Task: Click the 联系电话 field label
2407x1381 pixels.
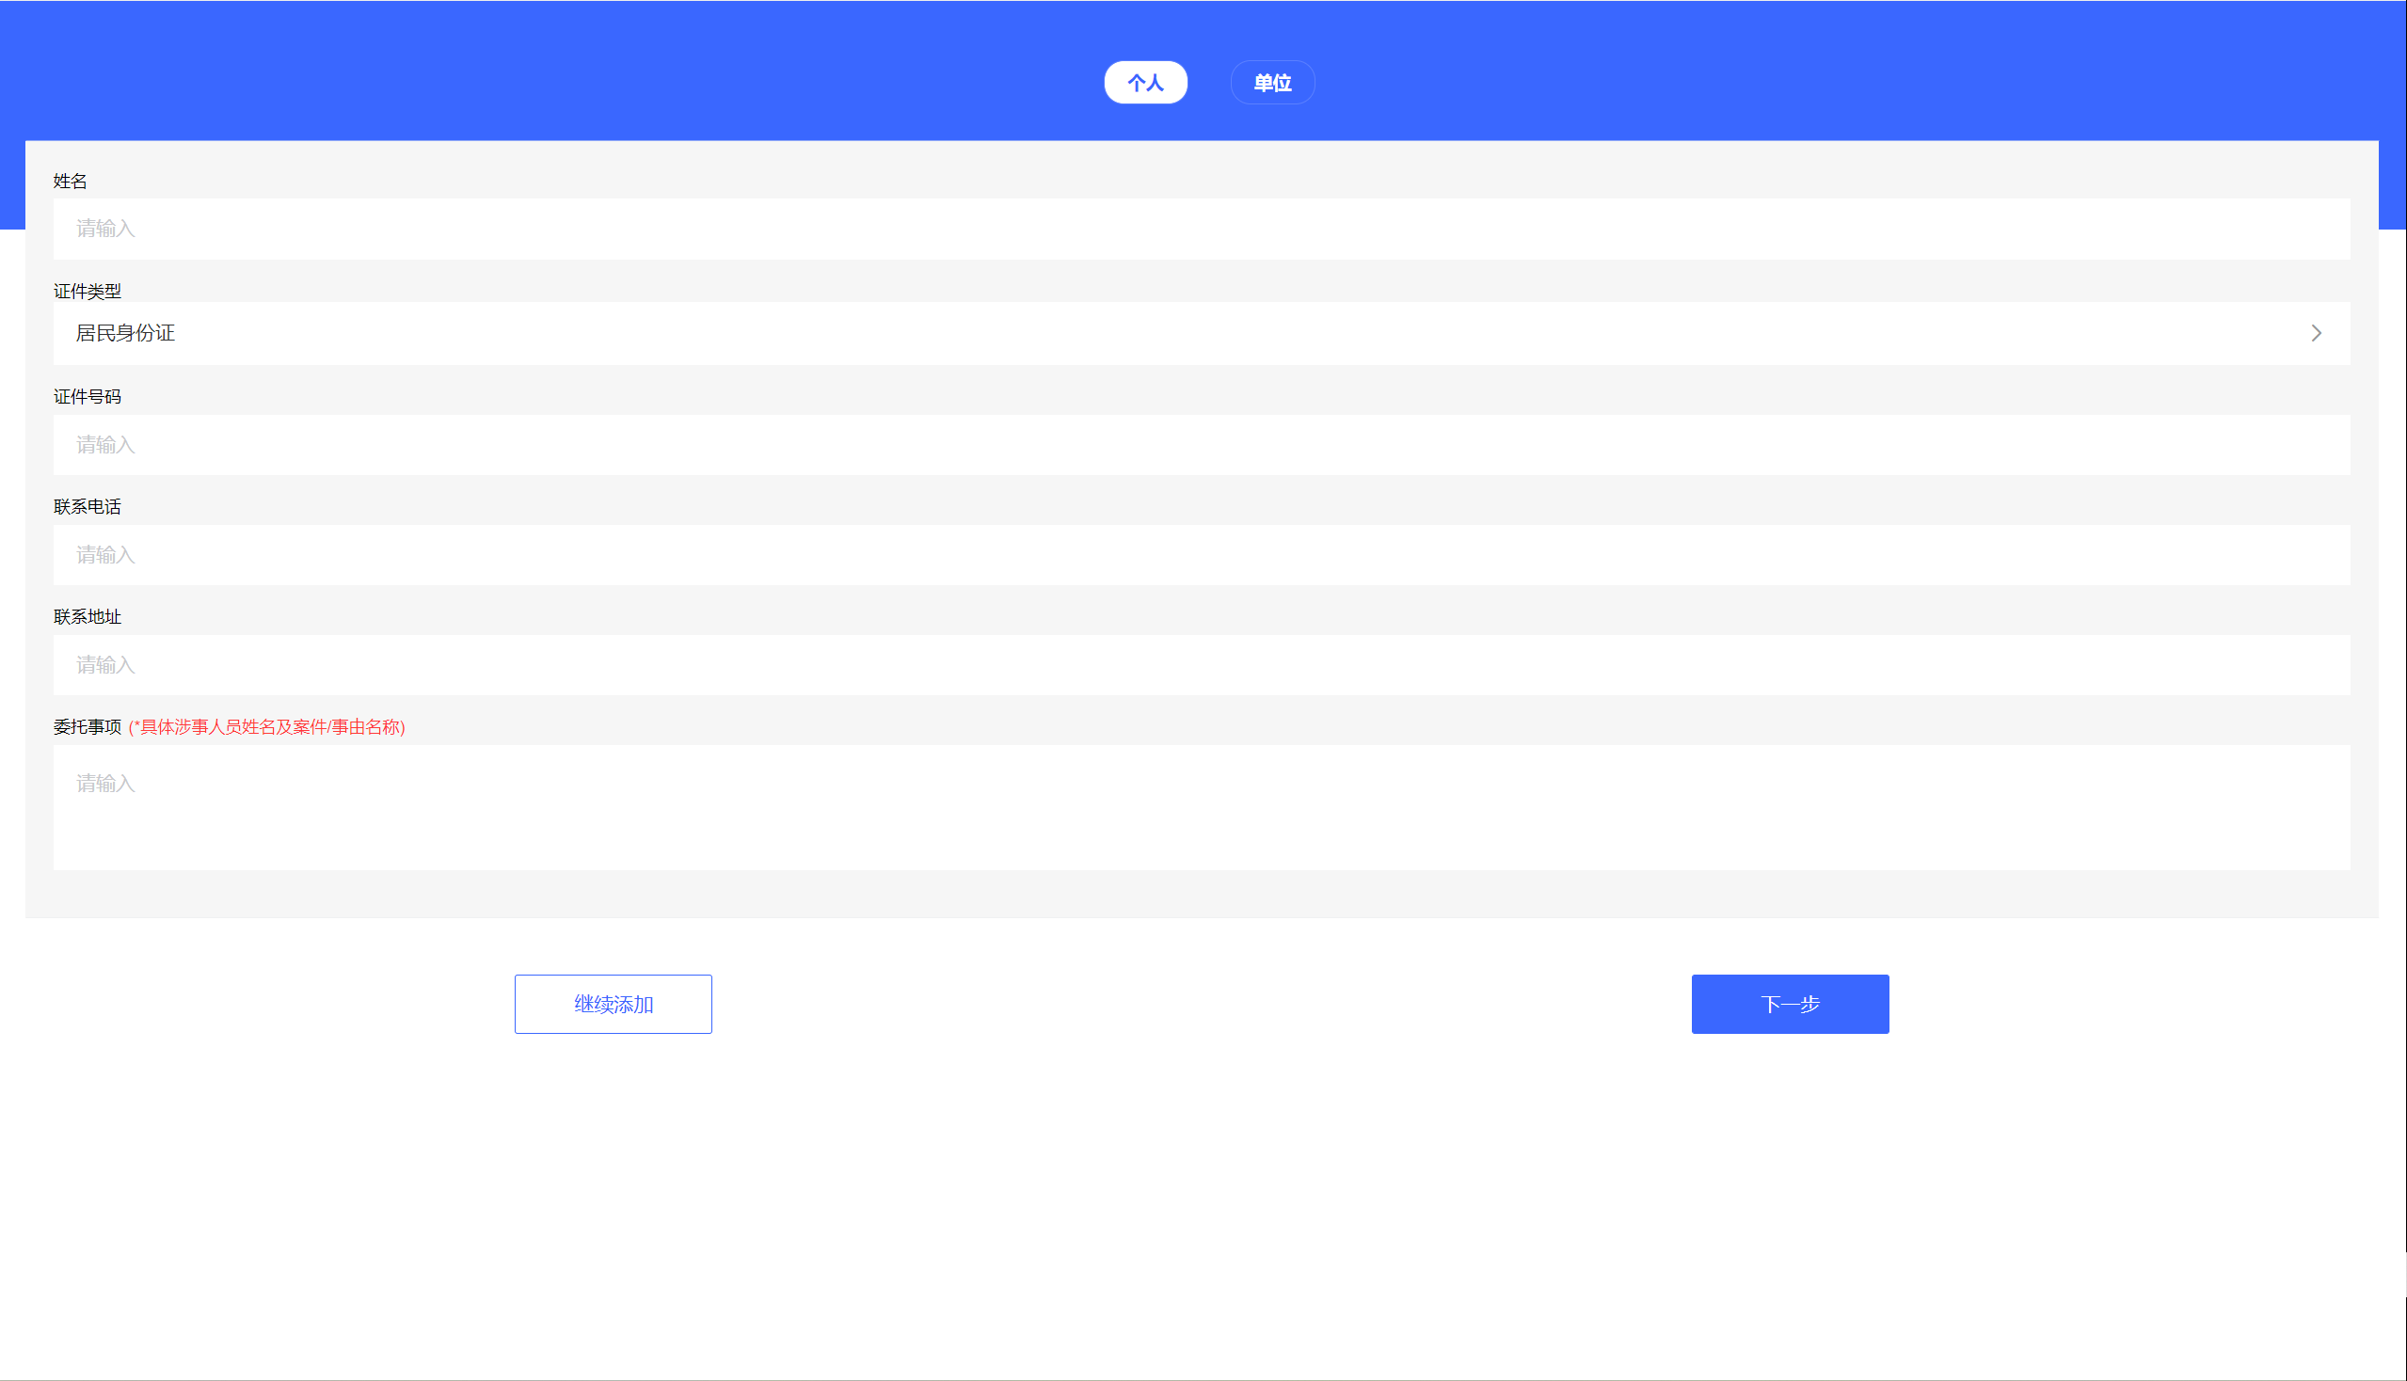Action: tap(88, 506)
